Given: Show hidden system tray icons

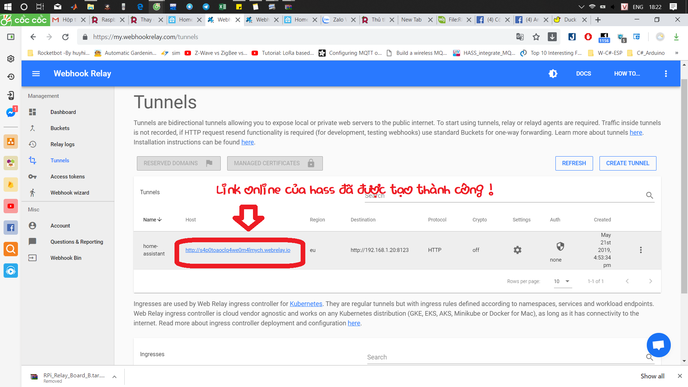Looking at the screenshot, I should click(581, 7).
